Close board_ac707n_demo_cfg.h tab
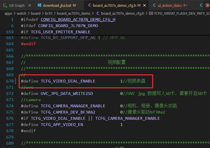210x148 pixels. pos(145,5)
